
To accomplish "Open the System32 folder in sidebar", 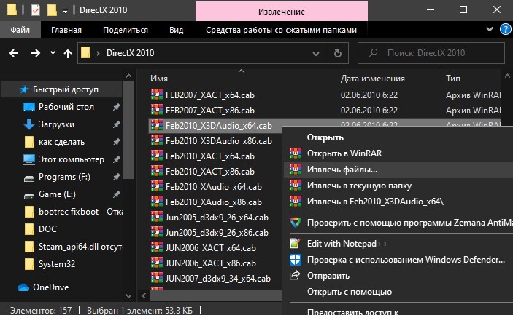I will 57,264.
